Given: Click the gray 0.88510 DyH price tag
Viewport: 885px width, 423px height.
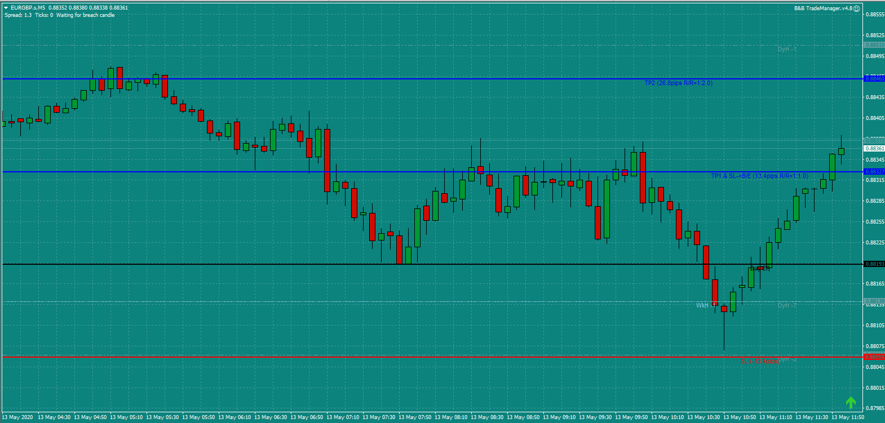Looking at the screenshot, I should point(874,45).
